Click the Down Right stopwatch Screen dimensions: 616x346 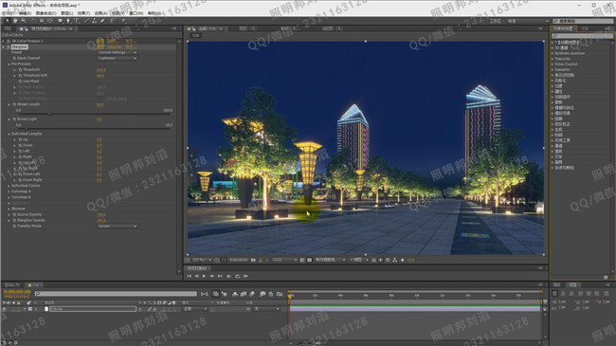20,180
